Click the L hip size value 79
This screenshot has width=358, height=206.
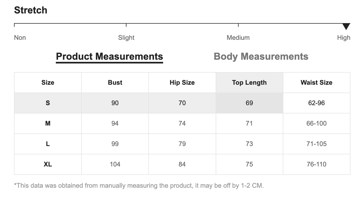[x=182, y=144]
